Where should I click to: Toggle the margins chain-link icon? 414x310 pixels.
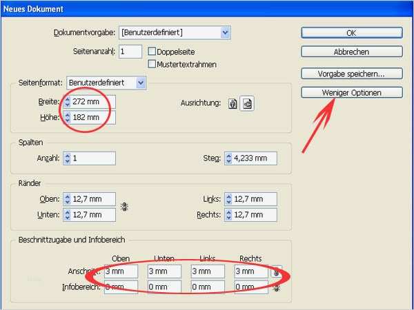click(x=124, y=207)
